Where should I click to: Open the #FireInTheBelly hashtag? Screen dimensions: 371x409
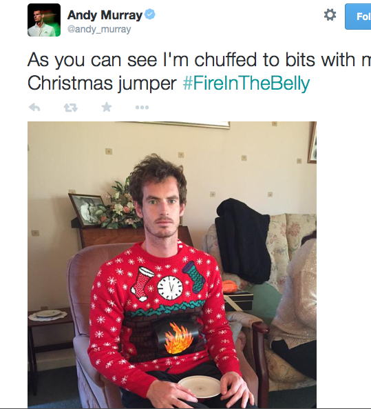pyautogui.click(x=246, y=83)
